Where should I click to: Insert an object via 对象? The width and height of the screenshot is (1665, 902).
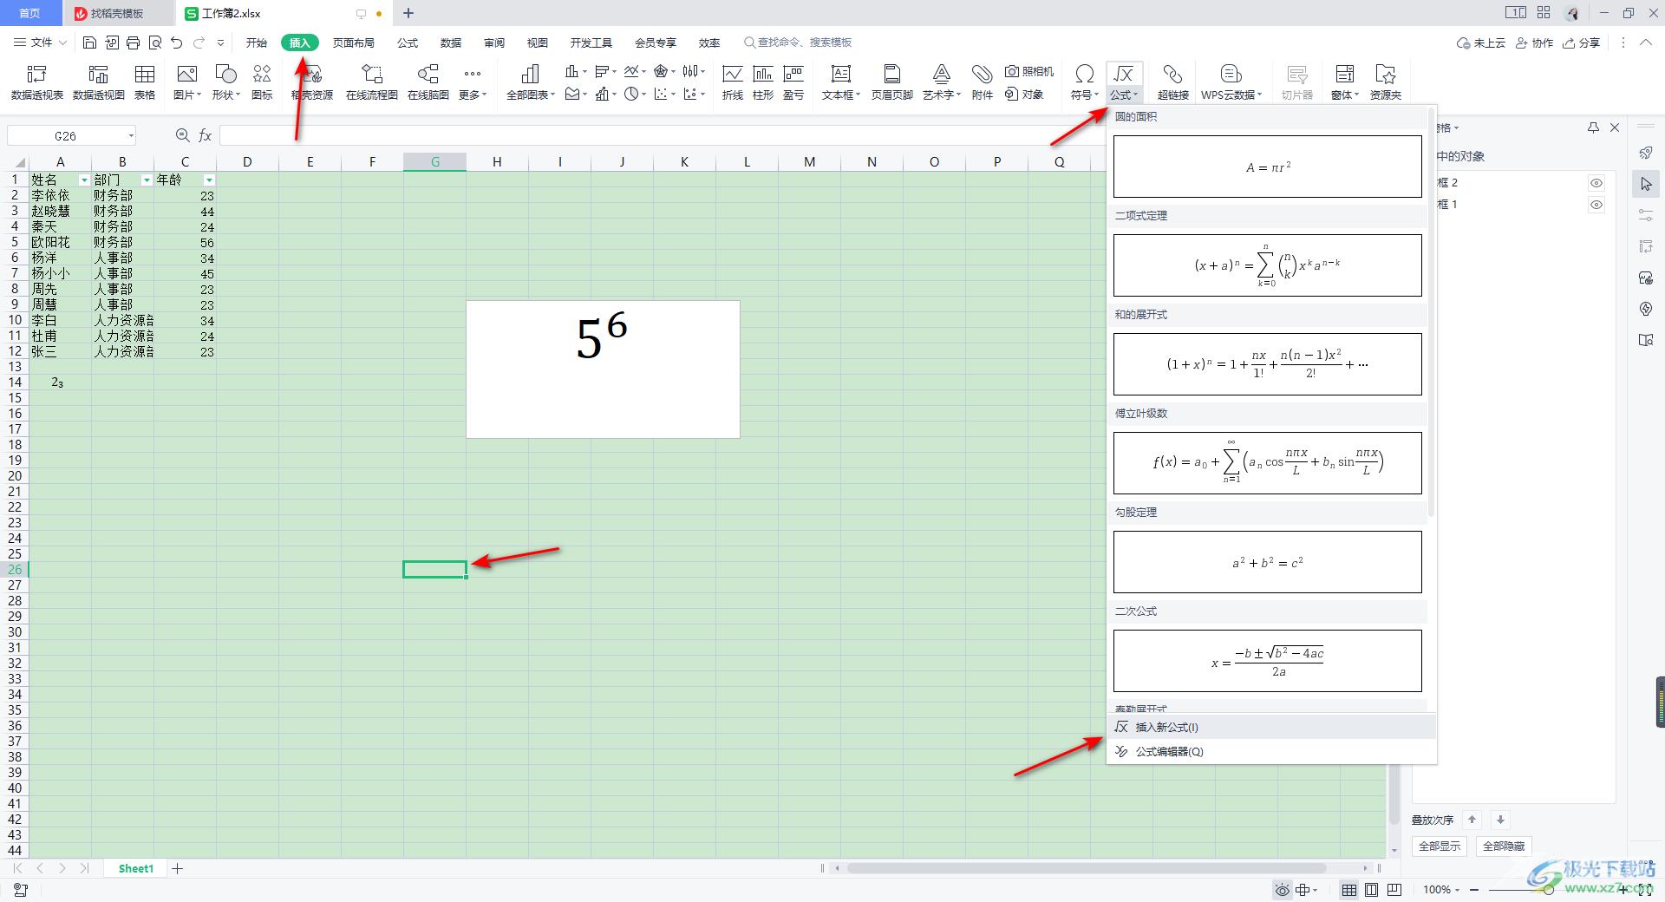(1024, 94)
